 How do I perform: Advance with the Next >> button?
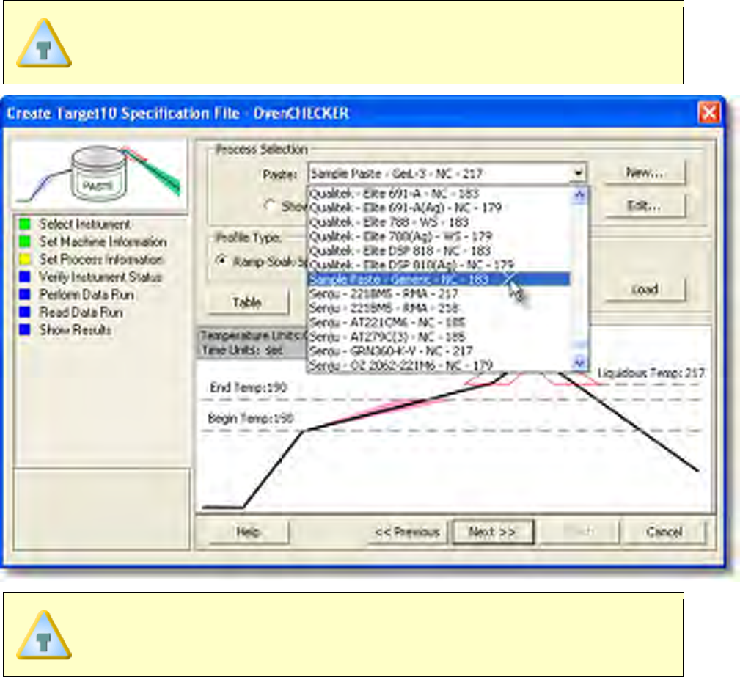tap(493, 532)
